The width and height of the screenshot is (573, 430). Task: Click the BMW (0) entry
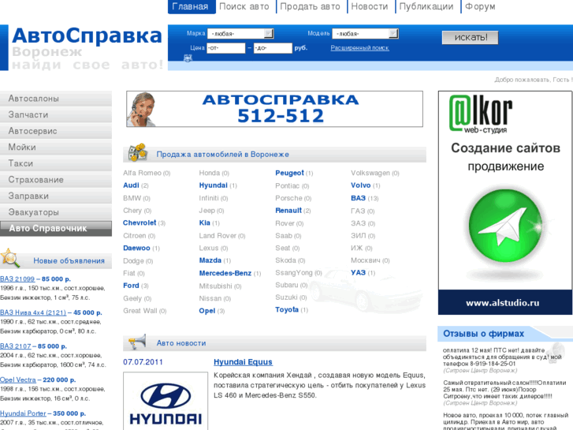136,198
